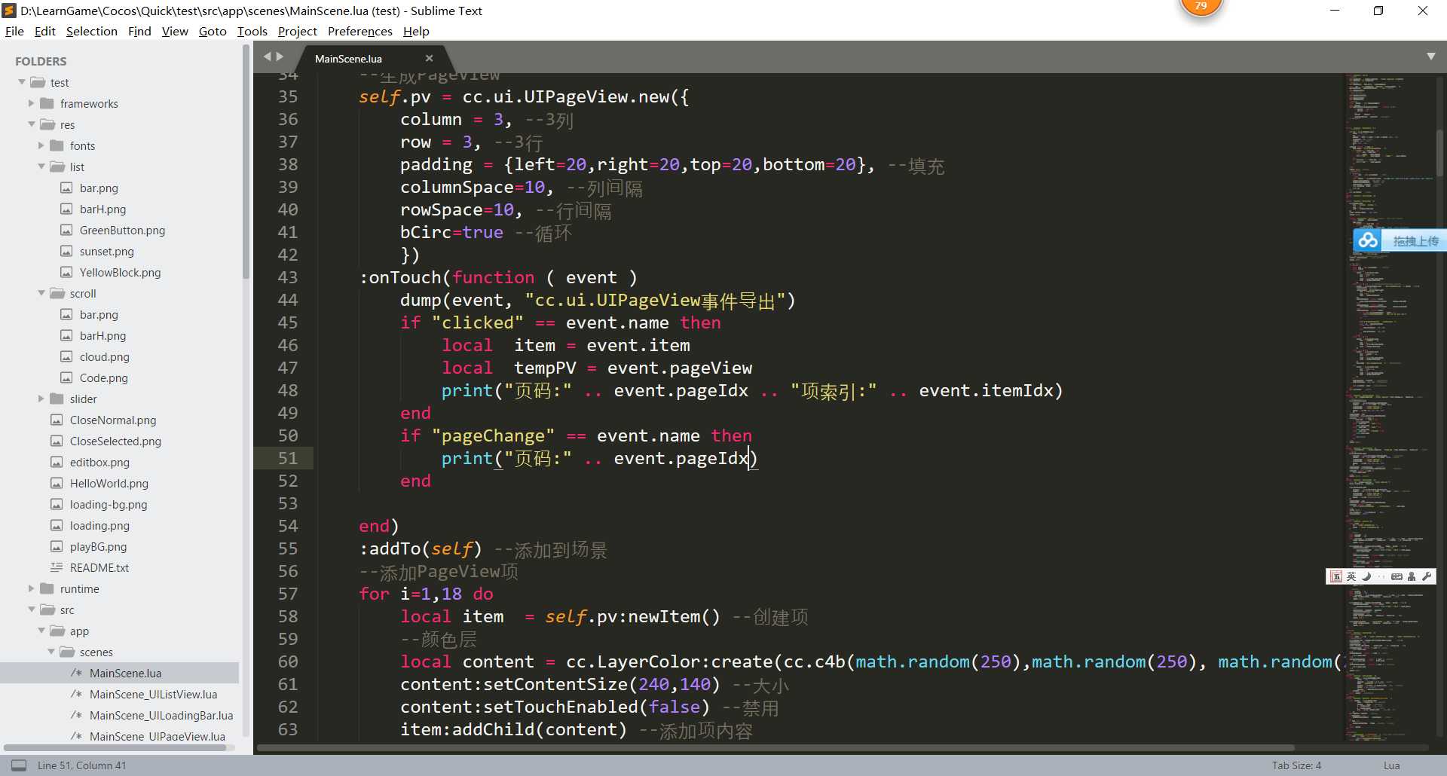This screenshot has height=776, width=1447.
Task: Open cloud.png file
Action: 104,356
